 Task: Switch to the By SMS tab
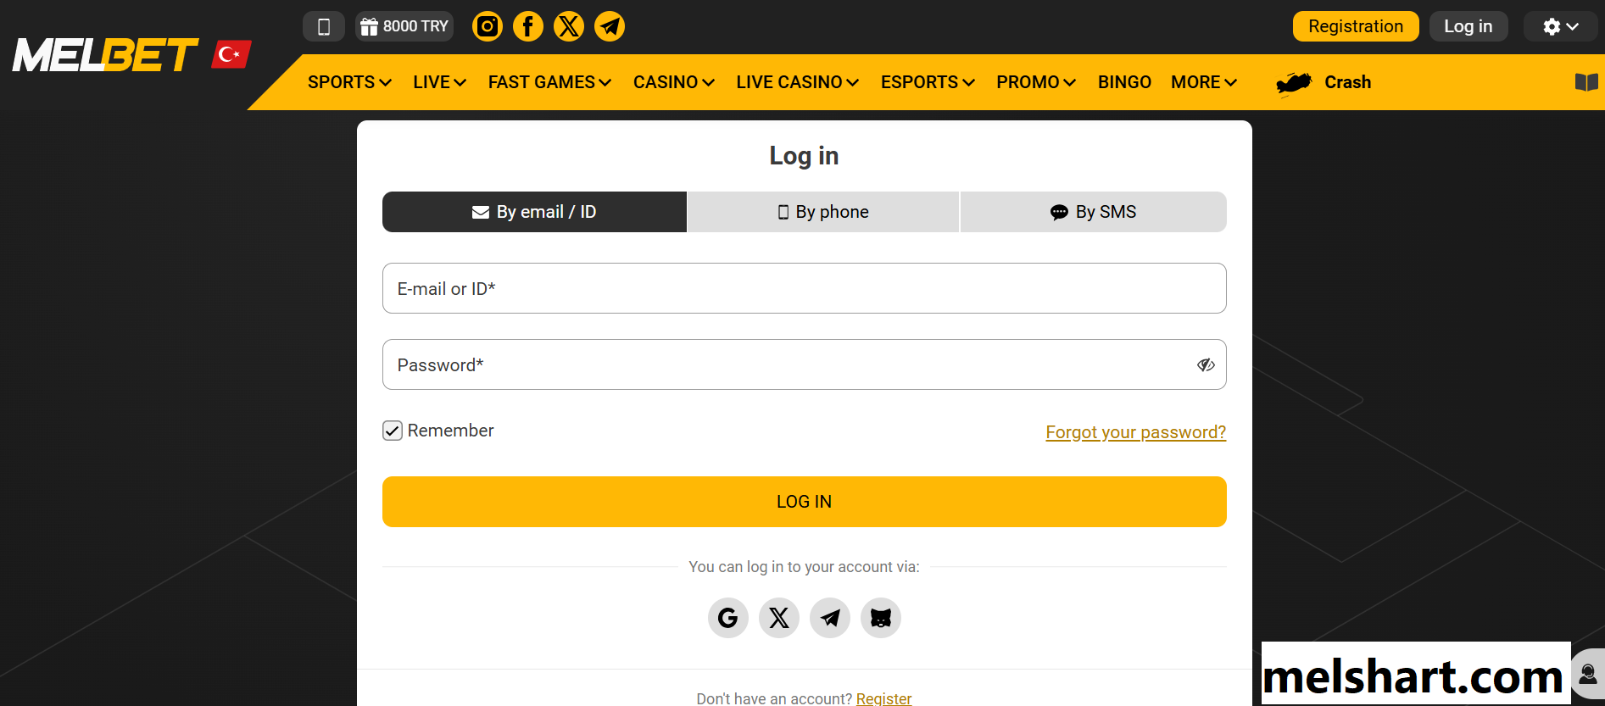[x=1093, y=212]
